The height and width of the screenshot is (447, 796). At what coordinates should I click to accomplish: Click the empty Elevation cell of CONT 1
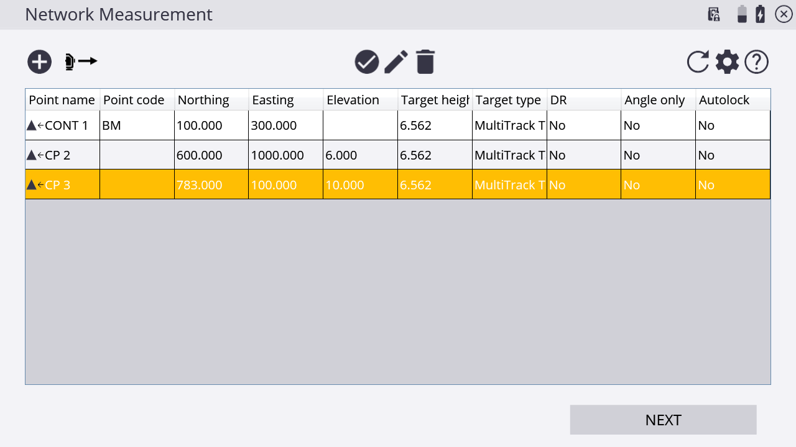pyautogui.click(x=360, y=125)
